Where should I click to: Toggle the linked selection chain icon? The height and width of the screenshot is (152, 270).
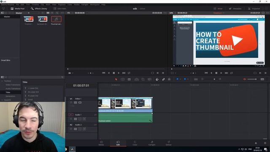coord(163,79)
